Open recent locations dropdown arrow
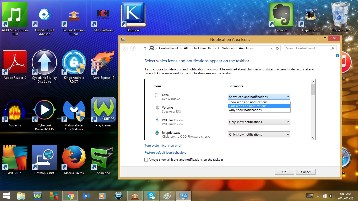This screenshot has height=201, width=358. click(x=139, y=48)
